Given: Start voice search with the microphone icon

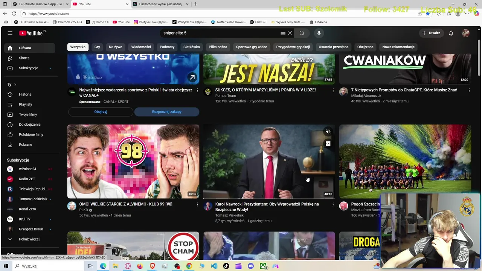Looking at the screenshot, I should (319, 33).
